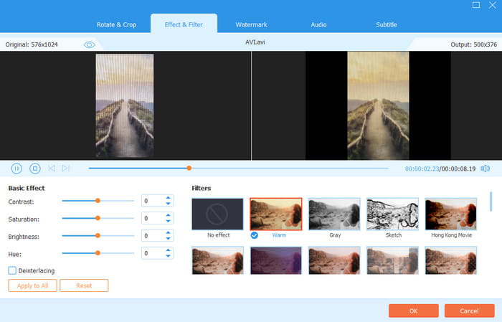
Task: Increase the Contrast value with up arrow
Action: pos(169,198)
